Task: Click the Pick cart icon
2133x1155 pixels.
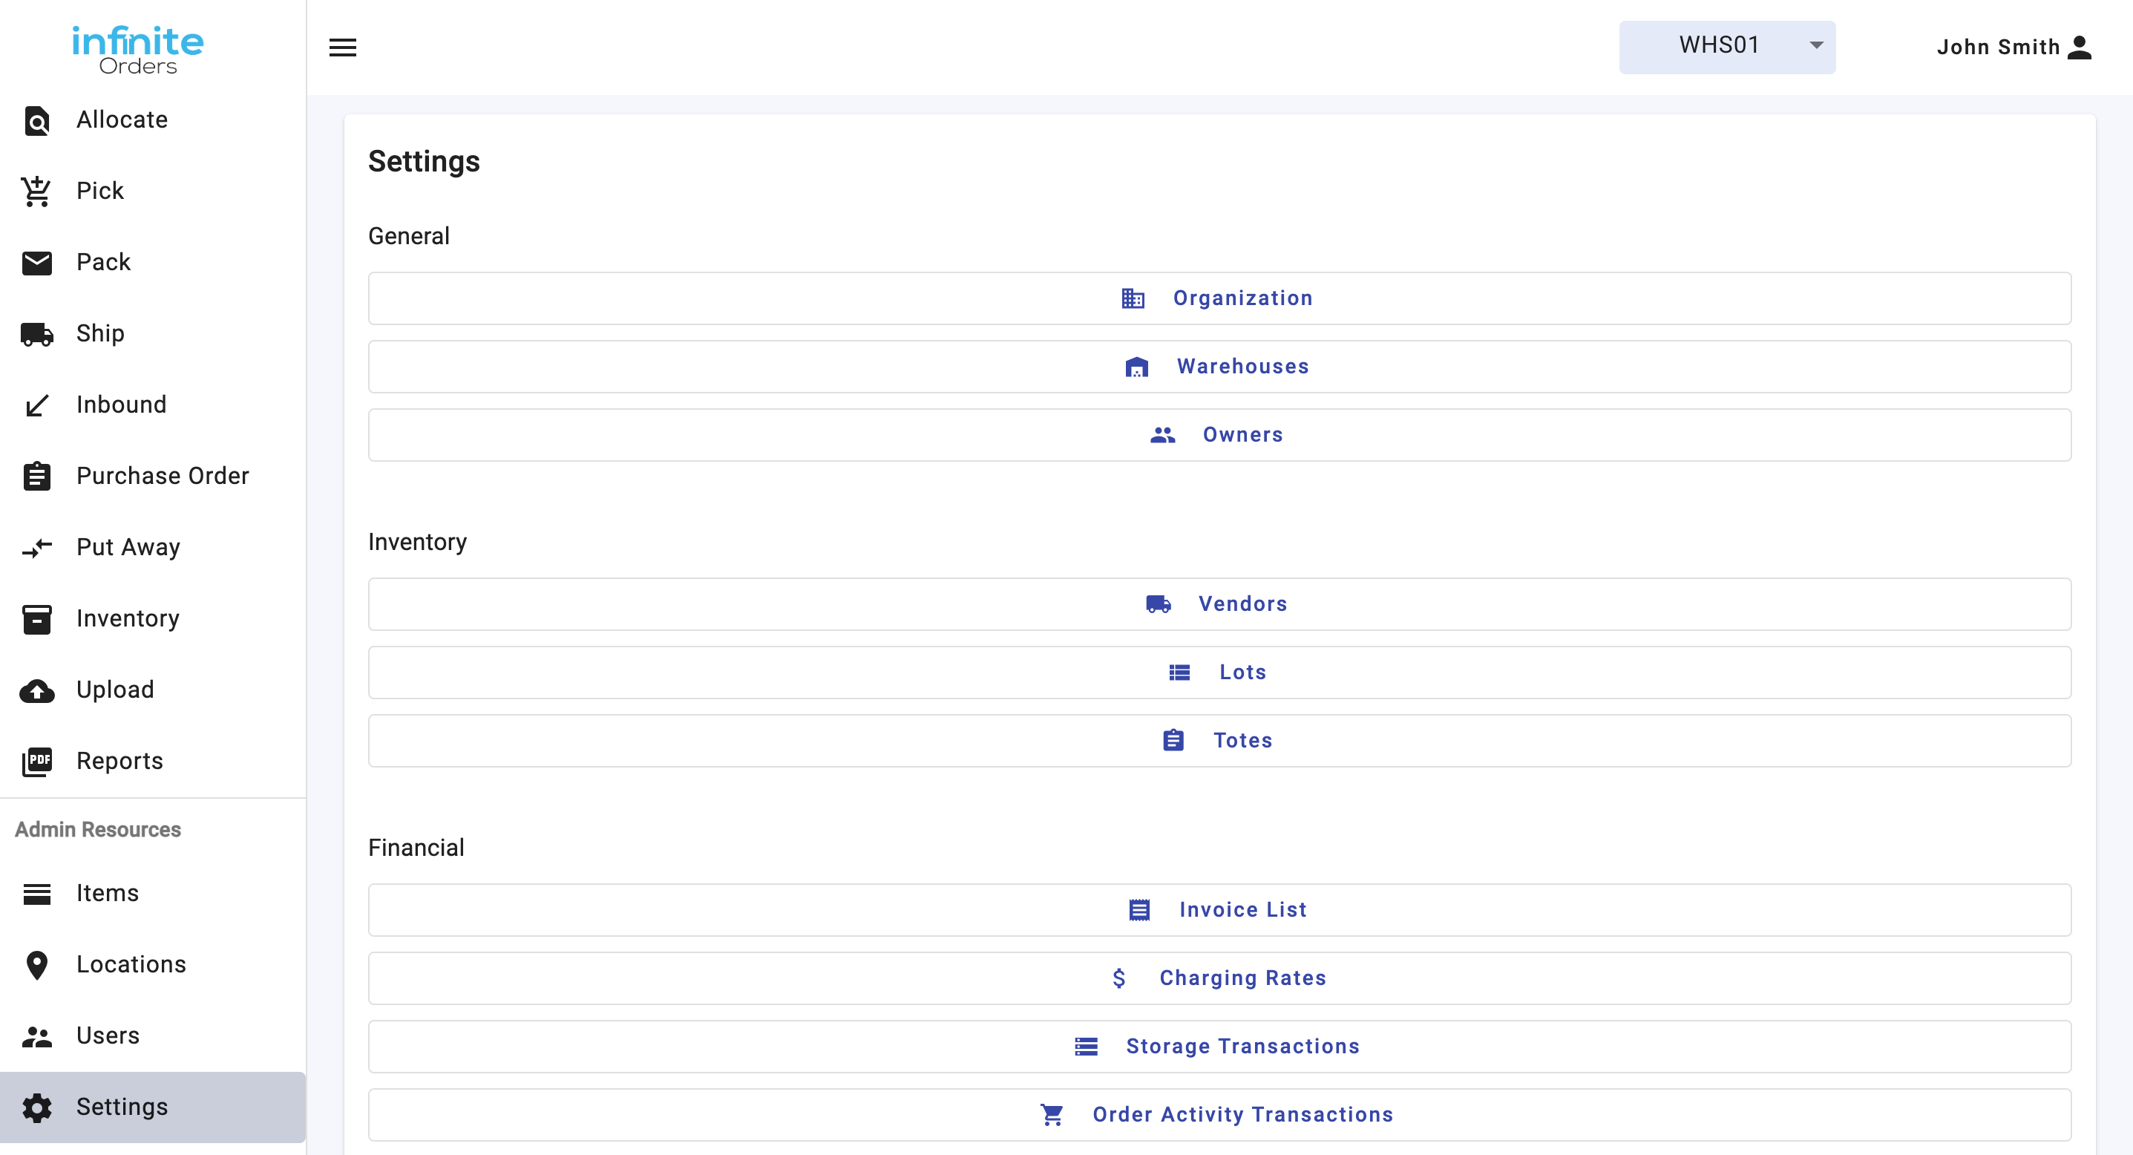Action: (36, 191)
